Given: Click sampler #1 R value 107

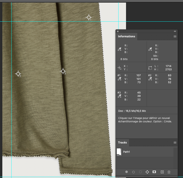Looking at the screenshot, I should tap(138, 75).
